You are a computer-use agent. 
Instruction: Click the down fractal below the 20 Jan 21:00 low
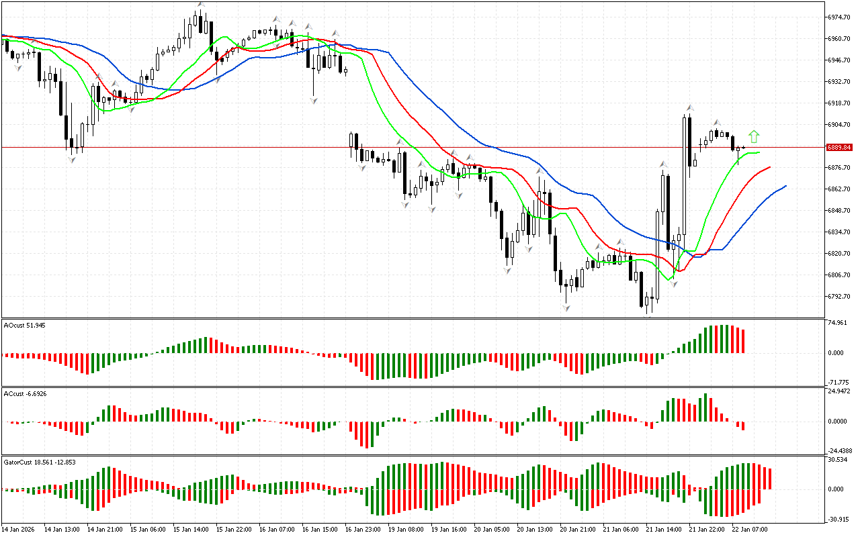tap(566, 308)
